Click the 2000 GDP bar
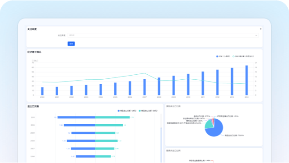Viewport: 289px width, 163px height. click(x=42, y=91)
